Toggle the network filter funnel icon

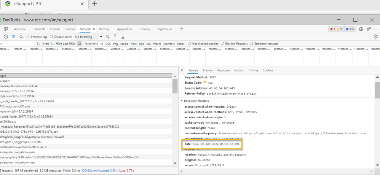[14, 37]
